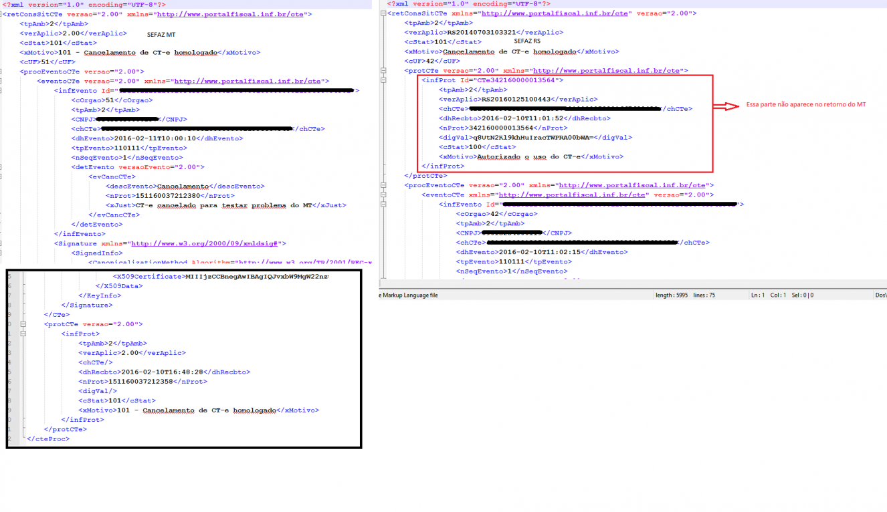The height and width of the screenshot is (512, 887).
Task: Open portalfiscal URL on SEFAZ MT eventoCTe line
Action: [246, 81]
